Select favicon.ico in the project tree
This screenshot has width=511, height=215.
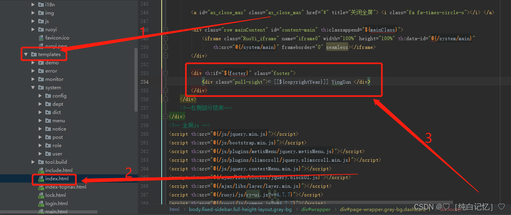[x=57, y=38]
